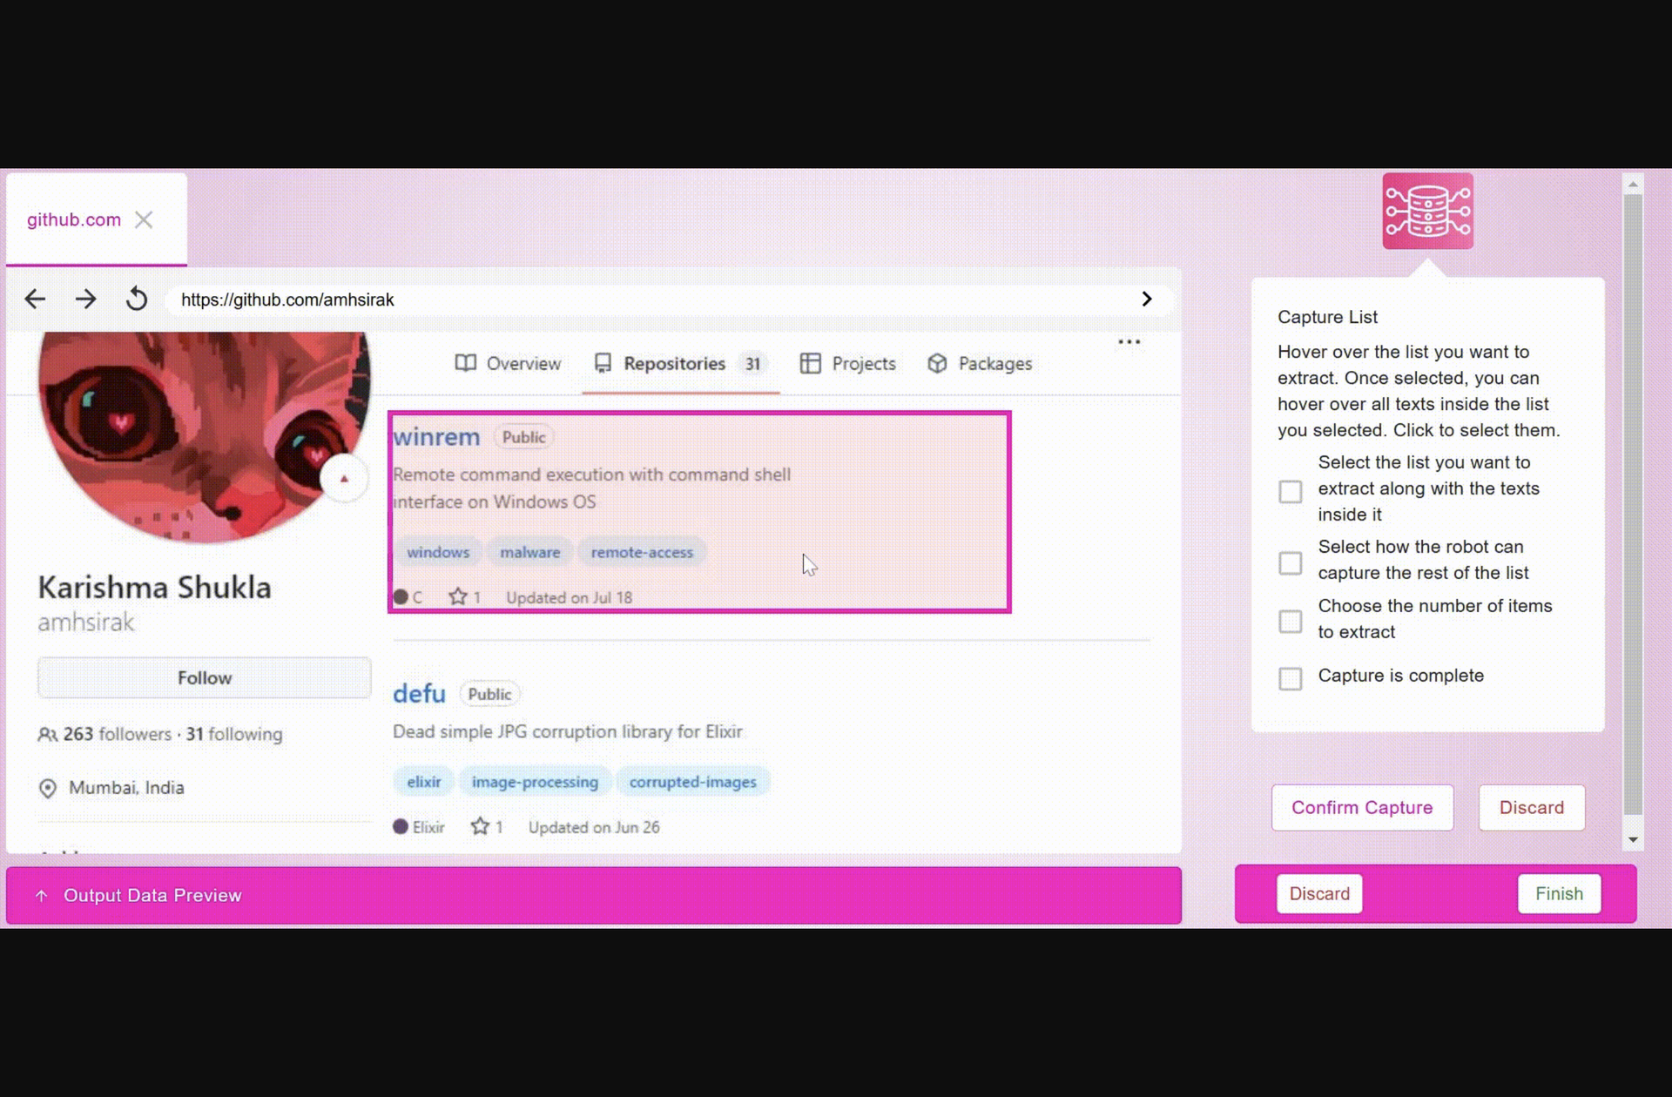
Task: Check 'Select the list you want to extract'
Action: pyautogui.click(x=1291, y=492)
